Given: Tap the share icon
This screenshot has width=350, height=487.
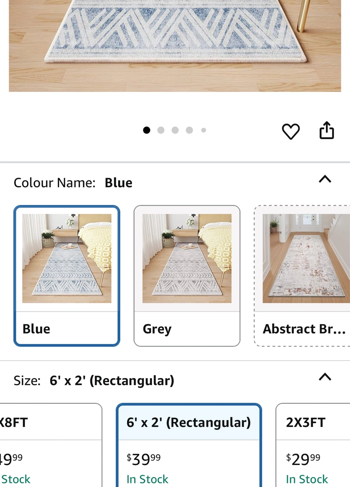Looking at the screenshot, I should [327, 130].
